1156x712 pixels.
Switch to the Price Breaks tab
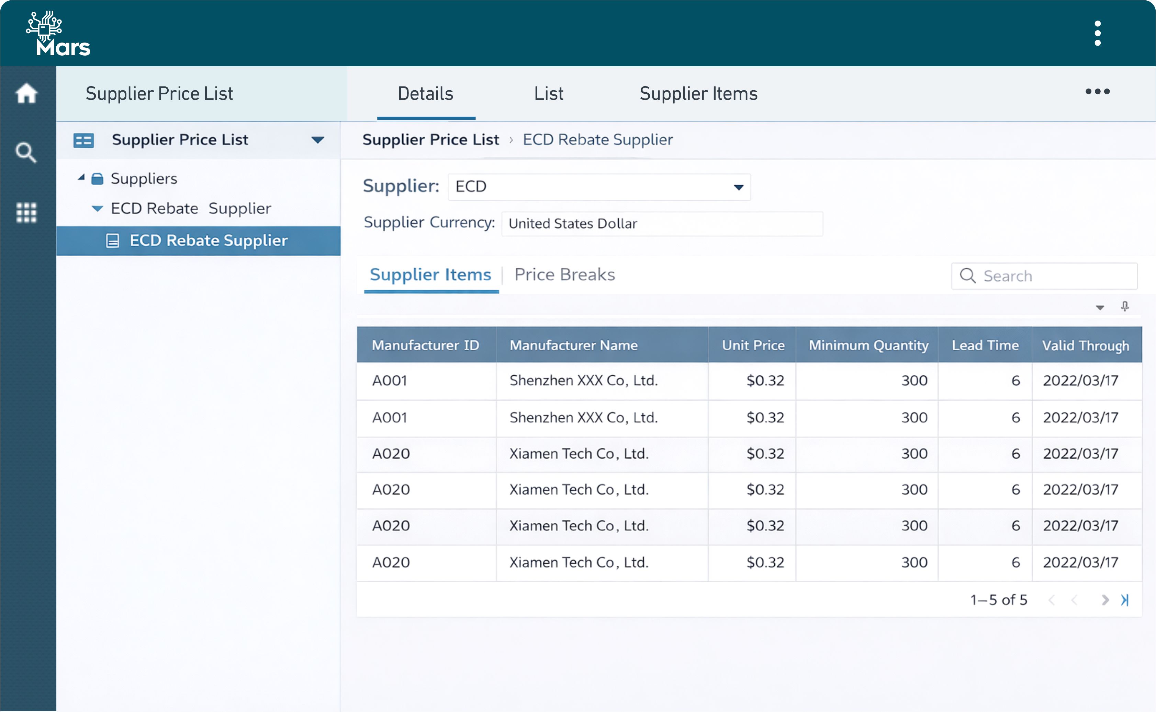564,275
